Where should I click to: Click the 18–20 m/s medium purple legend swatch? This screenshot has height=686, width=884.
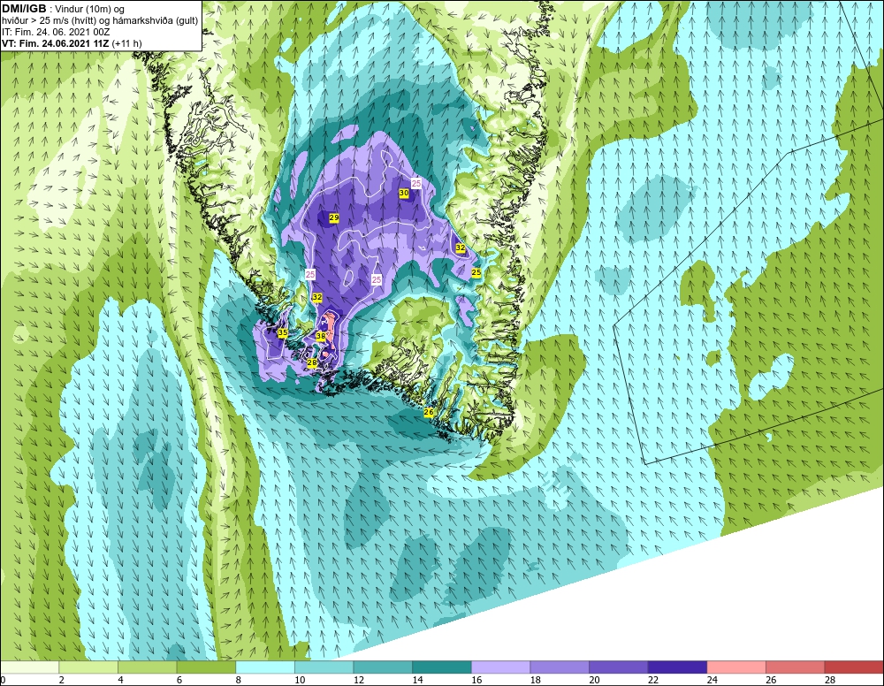tap(560, 667)
